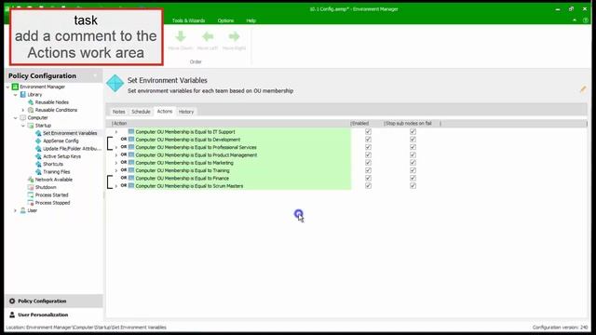The width and height of the screenshot is (596, 335).
Task: Select 'Computer OU Membership is Equal to Development' row
Action: pos(188,140)
